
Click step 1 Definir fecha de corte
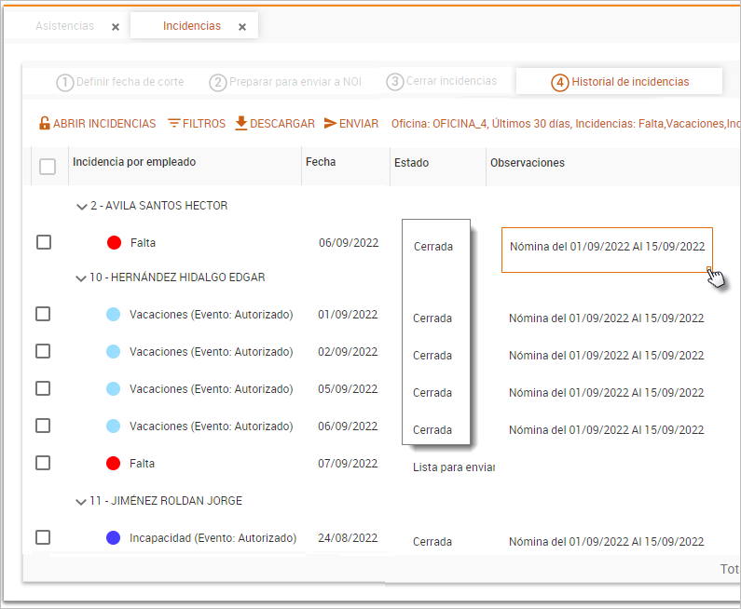tap(120, 82)
